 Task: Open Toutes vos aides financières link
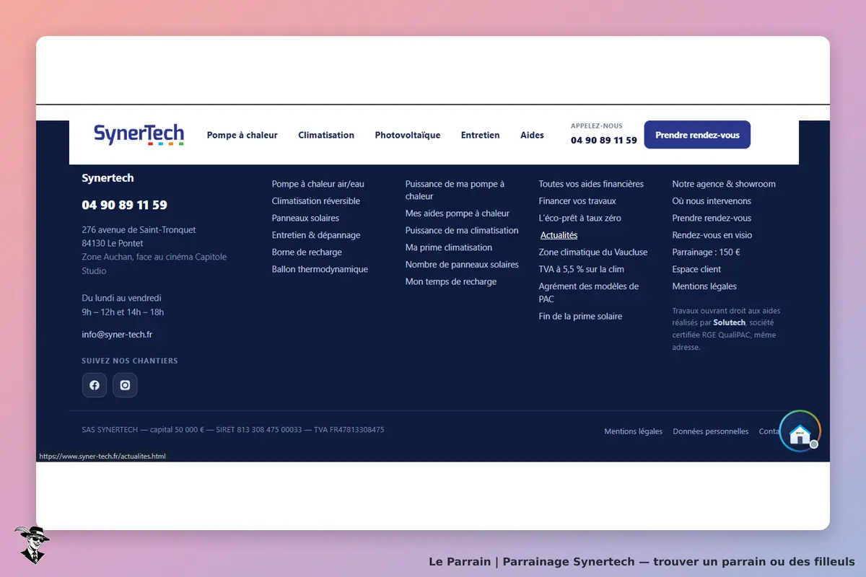point(591,184)
